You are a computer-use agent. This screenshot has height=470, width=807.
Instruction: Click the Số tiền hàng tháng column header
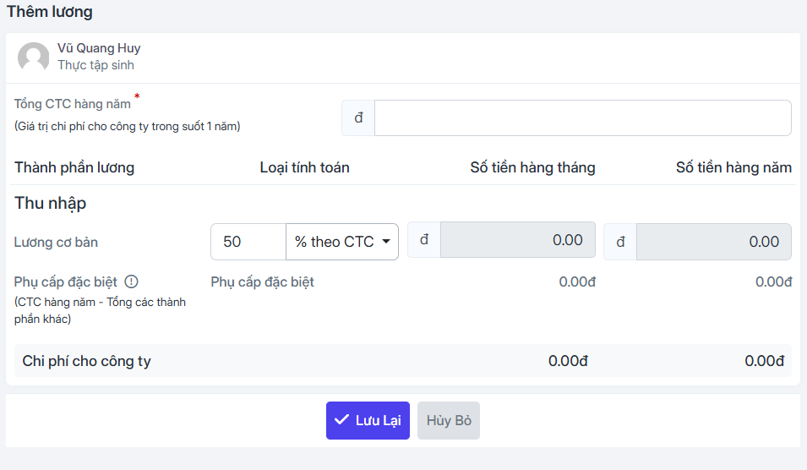(x=532, y=167)
